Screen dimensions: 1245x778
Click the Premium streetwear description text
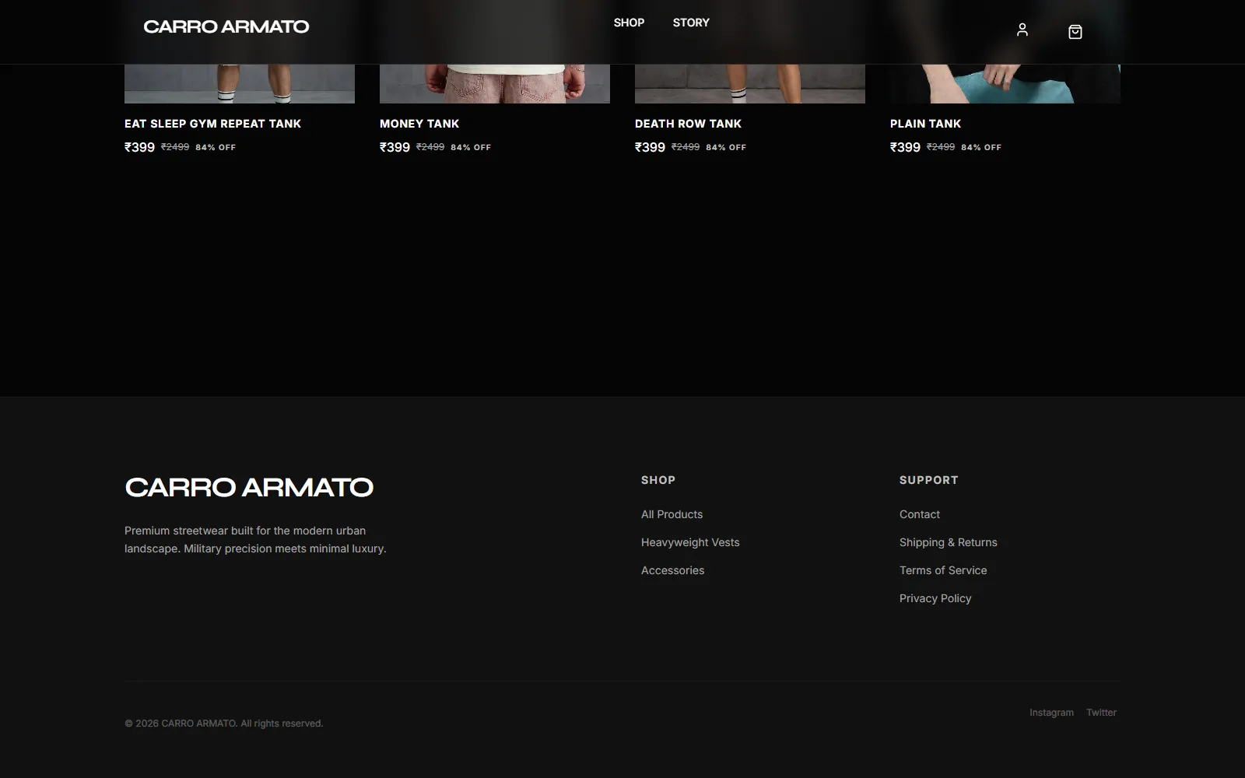pos(255,539)
